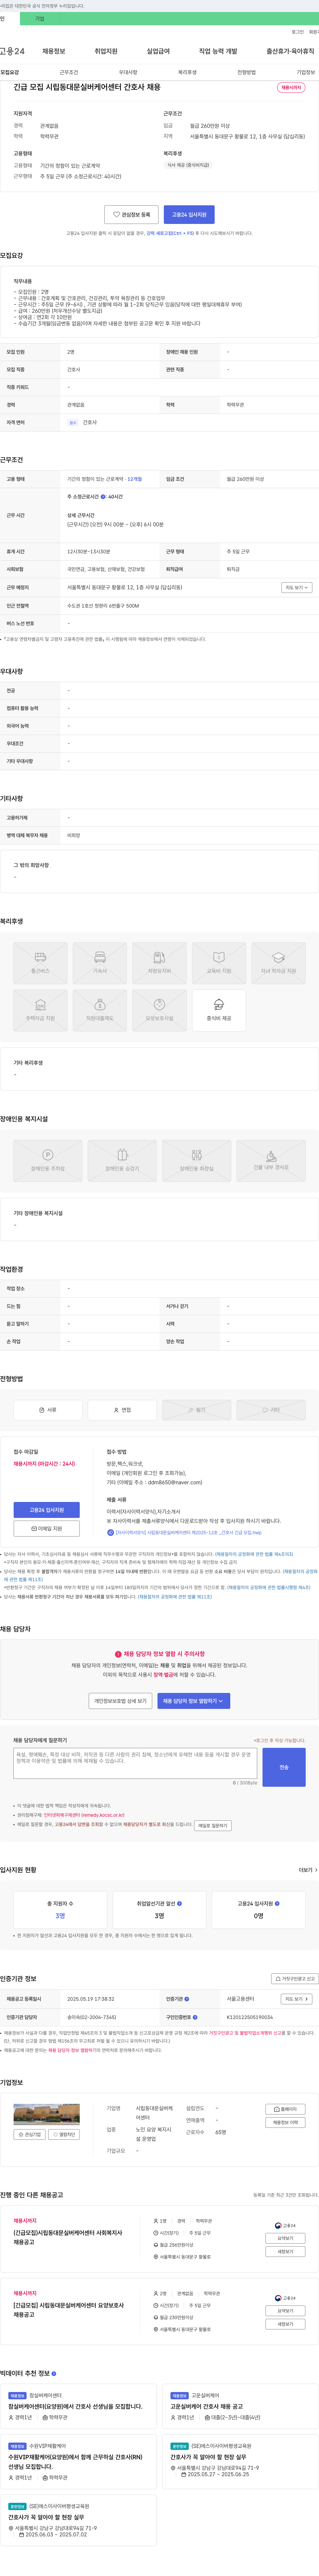Open the 직업 능력 개발 menu
319x2576 pixels.
click(x=218, y=51)
